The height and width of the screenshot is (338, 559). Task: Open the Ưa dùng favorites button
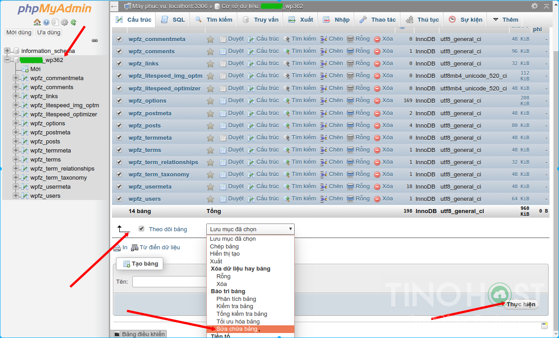(49, 33)
